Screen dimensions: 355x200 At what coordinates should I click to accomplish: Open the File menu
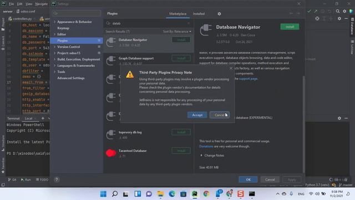tap(11, 4)
